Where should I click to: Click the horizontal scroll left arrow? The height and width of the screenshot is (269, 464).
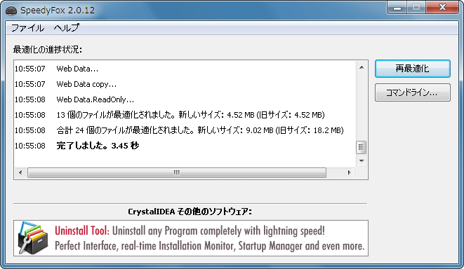(20, 172)
